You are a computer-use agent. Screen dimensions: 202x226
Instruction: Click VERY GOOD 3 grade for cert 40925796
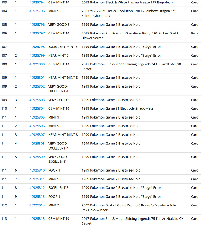tap(59, 25)
